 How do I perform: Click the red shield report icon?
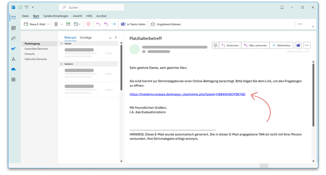[x=88, y=24]
